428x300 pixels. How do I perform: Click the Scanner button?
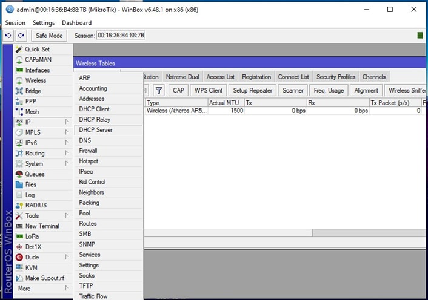tap(293, 90)
